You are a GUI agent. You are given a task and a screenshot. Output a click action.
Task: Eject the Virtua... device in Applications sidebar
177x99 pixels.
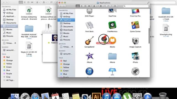72,47
